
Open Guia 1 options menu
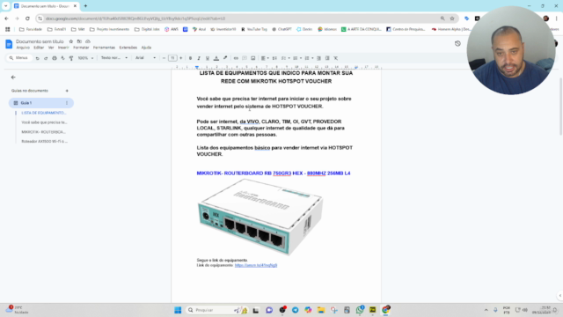[x=67, y=103]
